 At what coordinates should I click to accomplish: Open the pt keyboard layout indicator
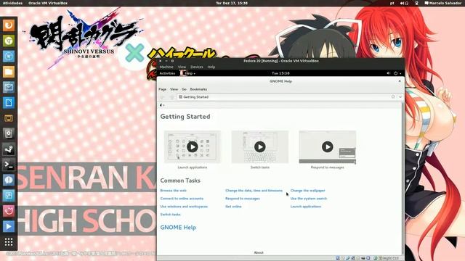(392, 3)
